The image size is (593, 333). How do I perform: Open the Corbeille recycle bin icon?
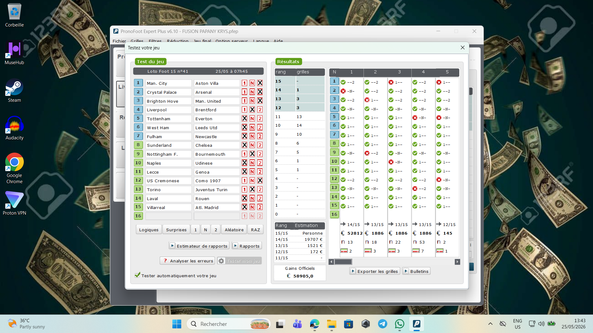15,15
